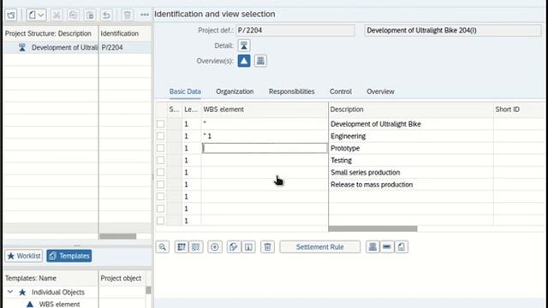Click the document icon right of Settlement Rule

pos(402,247)
